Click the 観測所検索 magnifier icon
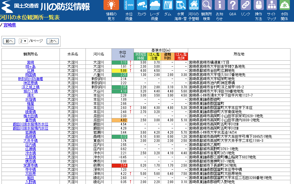This screenshot has height=184, width=294. [x=206, y=5]
